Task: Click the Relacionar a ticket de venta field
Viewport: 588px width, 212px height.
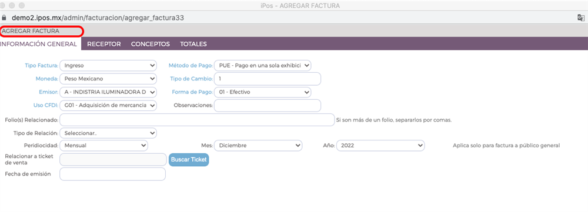Action: click(x=112, y=160)
